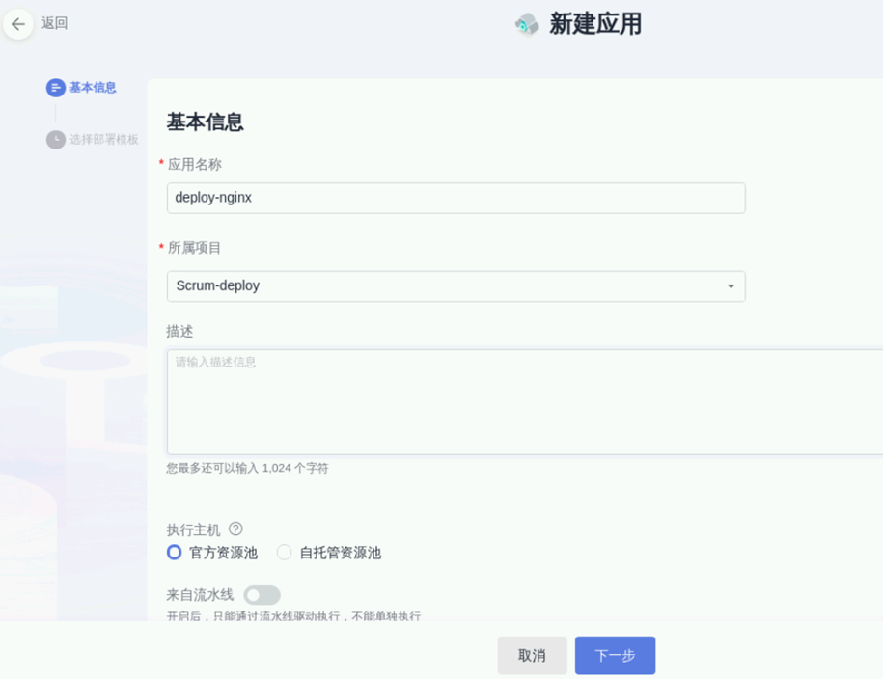Open the 所属项目 Scrum-deploy combo box

click(444, 286)
